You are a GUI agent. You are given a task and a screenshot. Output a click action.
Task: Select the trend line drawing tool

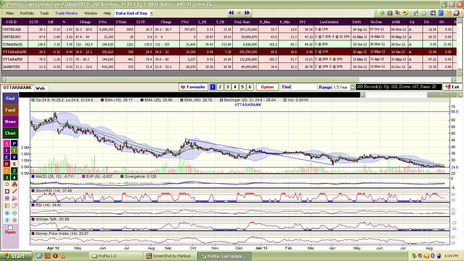(14, 191)
